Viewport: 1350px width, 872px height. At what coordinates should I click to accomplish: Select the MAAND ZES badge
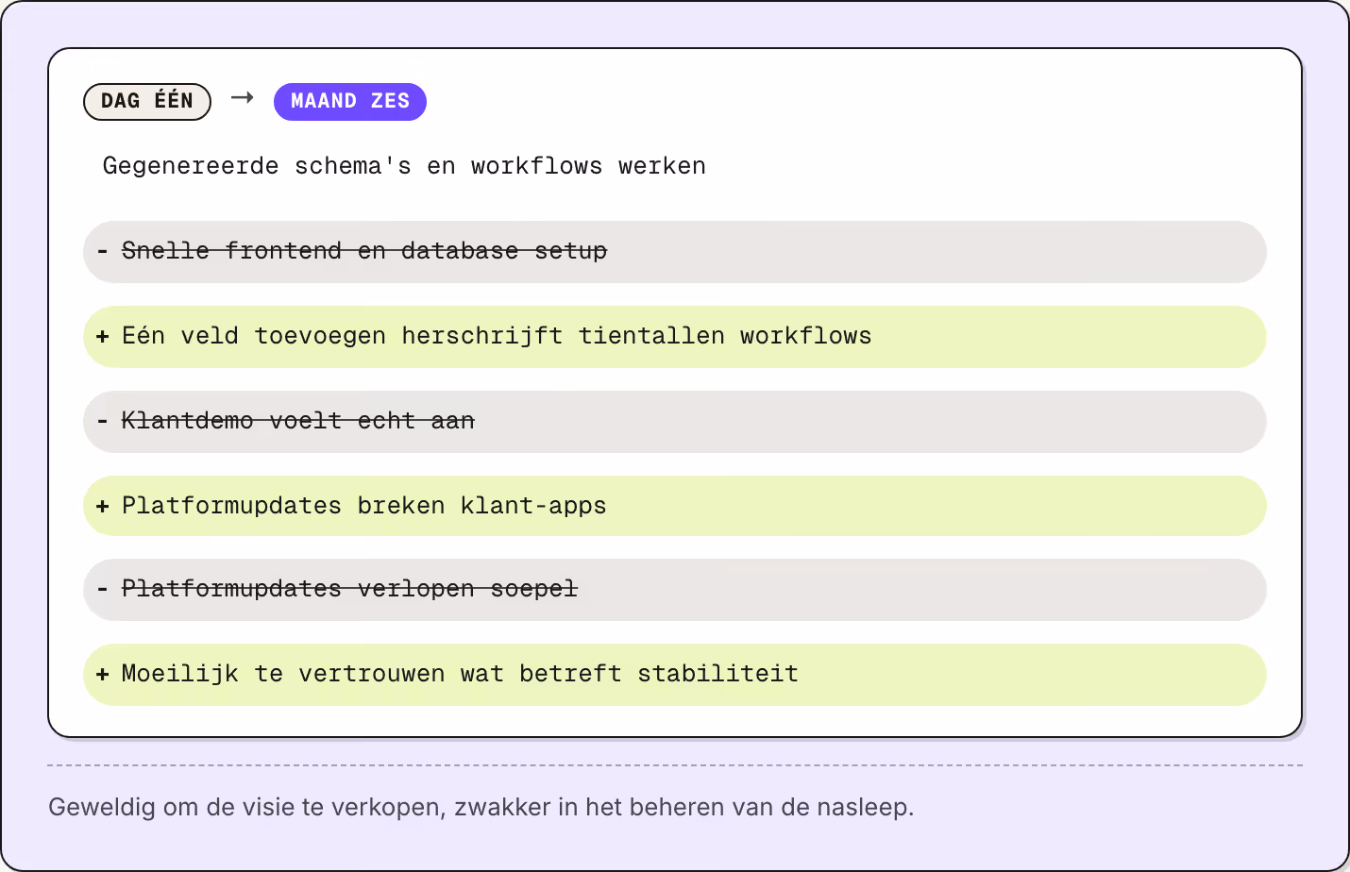click(350, 102)
